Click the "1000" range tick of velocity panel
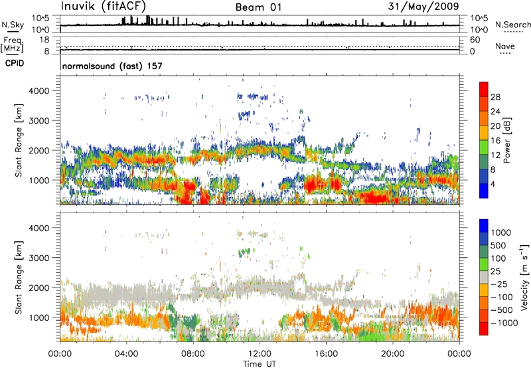 pos(38,318)
